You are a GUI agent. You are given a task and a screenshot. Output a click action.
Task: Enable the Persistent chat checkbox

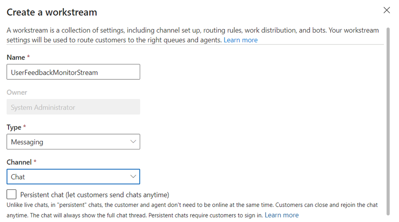point(12,195)
